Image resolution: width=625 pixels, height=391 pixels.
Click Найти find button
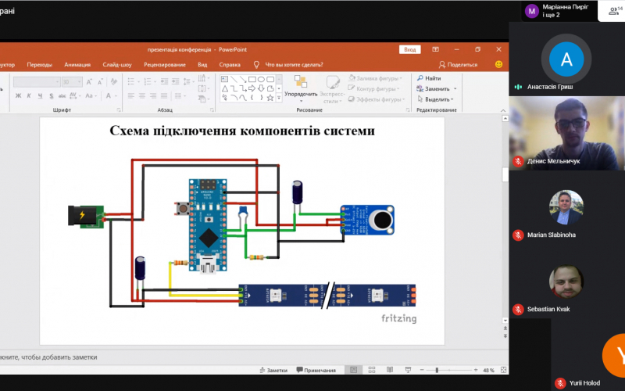(x=429, y=78)
